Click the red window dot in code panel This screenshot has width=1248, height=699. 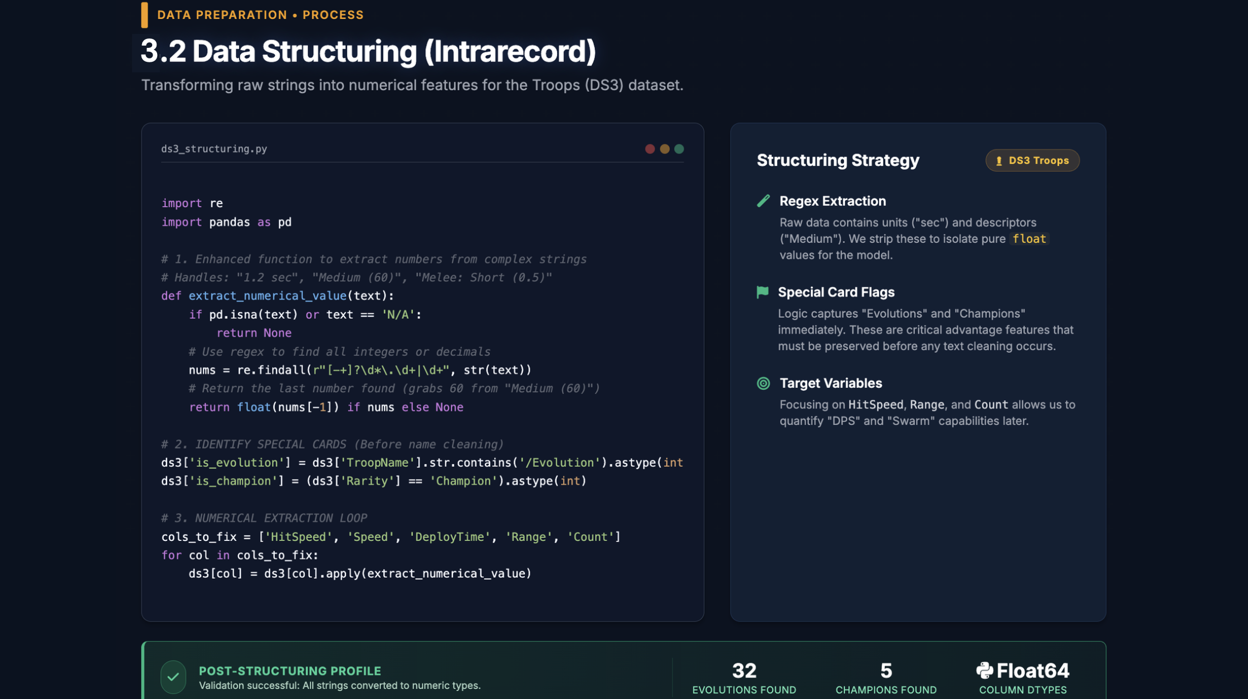[x=650, y=149]
